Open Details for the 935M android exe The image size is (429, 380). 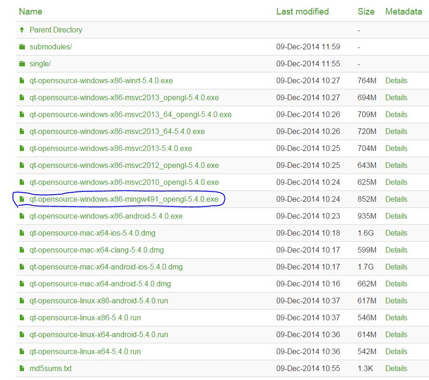396,216
